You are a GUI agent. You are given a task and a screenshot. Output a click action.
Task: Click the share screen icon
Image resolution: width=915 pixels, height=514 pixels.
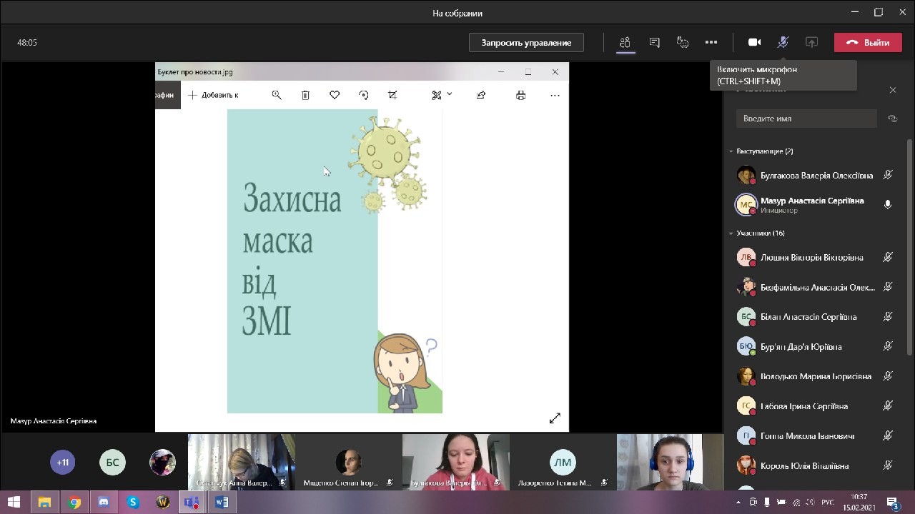pyautogui.click(x=811, y=42)
